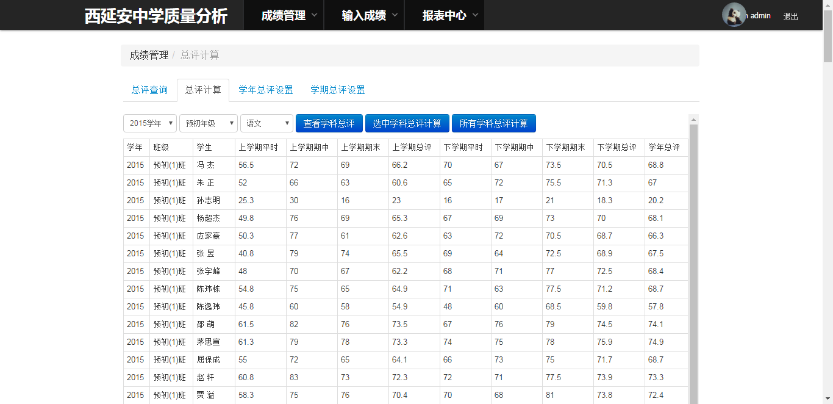The width and height of the screenshot is (833, 404).
Task: Expand the 语文 subject dropdown
Action: click(x=266, y=123)
